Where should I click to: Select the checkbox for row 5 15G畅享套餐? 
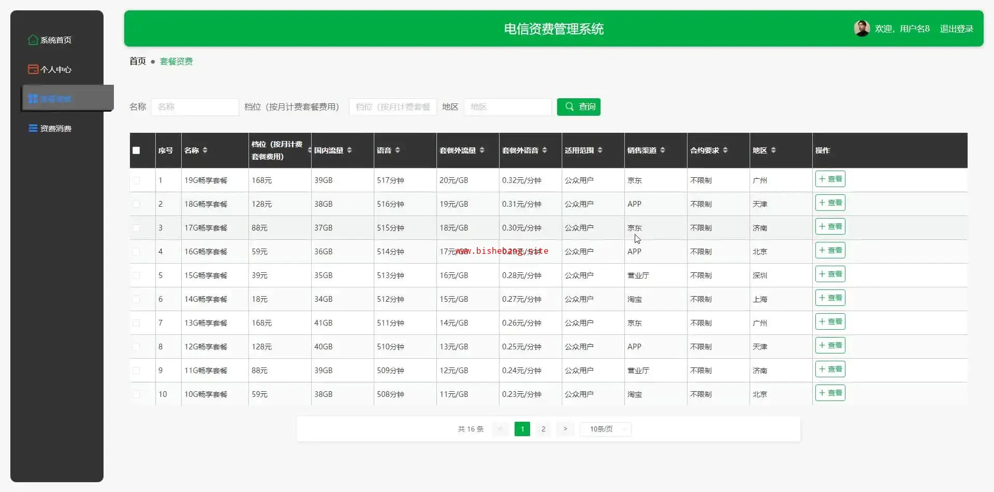coord(136,275)
